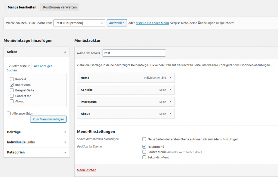The height and width of the screenshot is (177, 278).
Task: Click the Menü löschen link
Action: pyautogui.click(x=87, y=170)
